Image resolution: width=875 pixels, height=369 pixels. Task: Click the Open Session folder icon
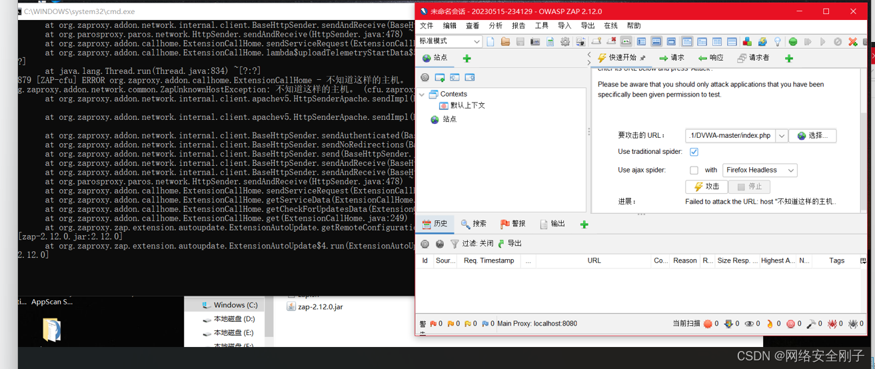pyautogui.click(x=505, y=41)
